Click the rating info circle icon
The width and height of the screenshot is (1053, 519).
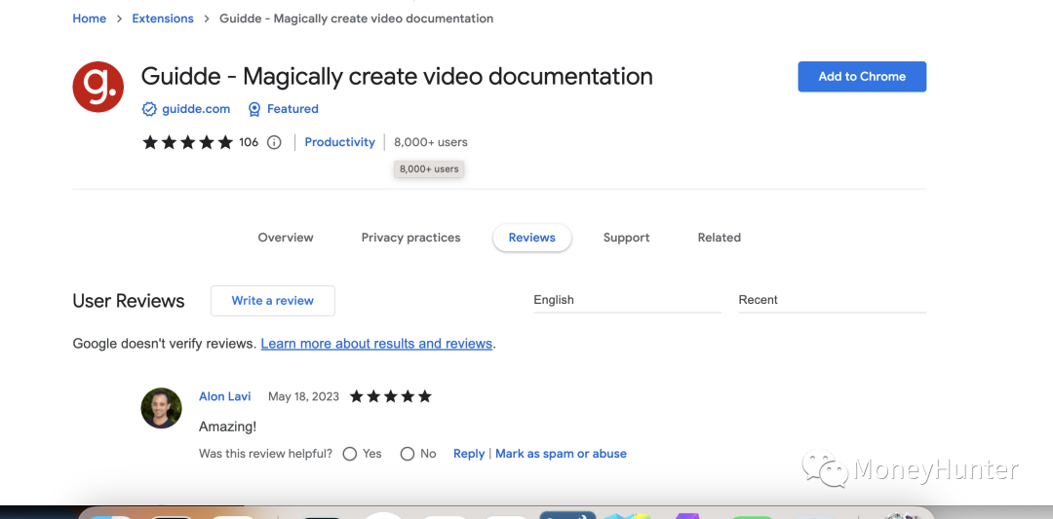pos(274,142)
